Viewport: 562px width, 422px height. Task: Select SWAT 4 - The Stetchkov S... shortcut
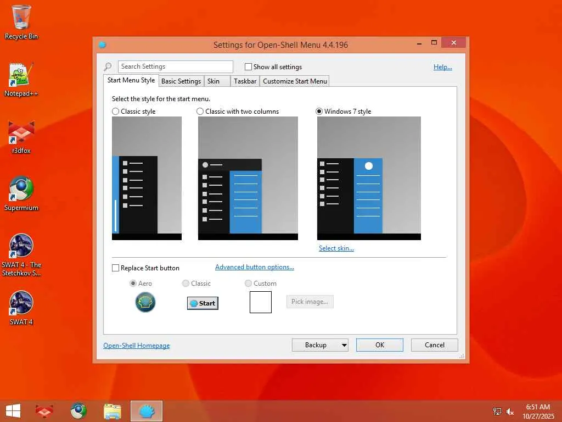point(21,255)
